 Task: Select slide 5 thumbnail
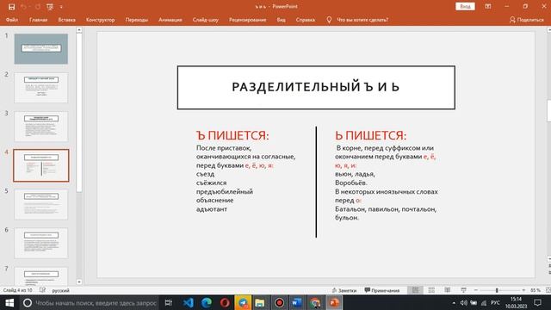pos(41,204)
